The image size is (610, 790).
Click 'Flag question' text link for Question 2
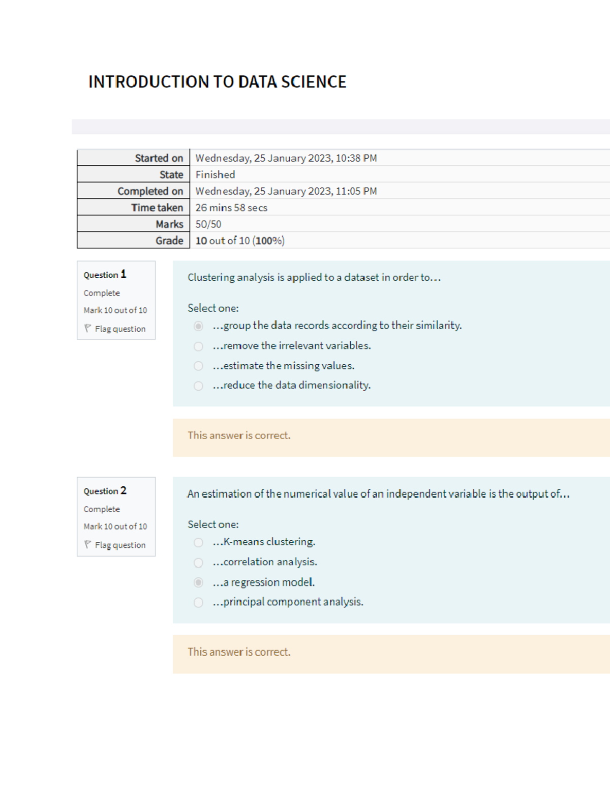[x=120, y=545]
